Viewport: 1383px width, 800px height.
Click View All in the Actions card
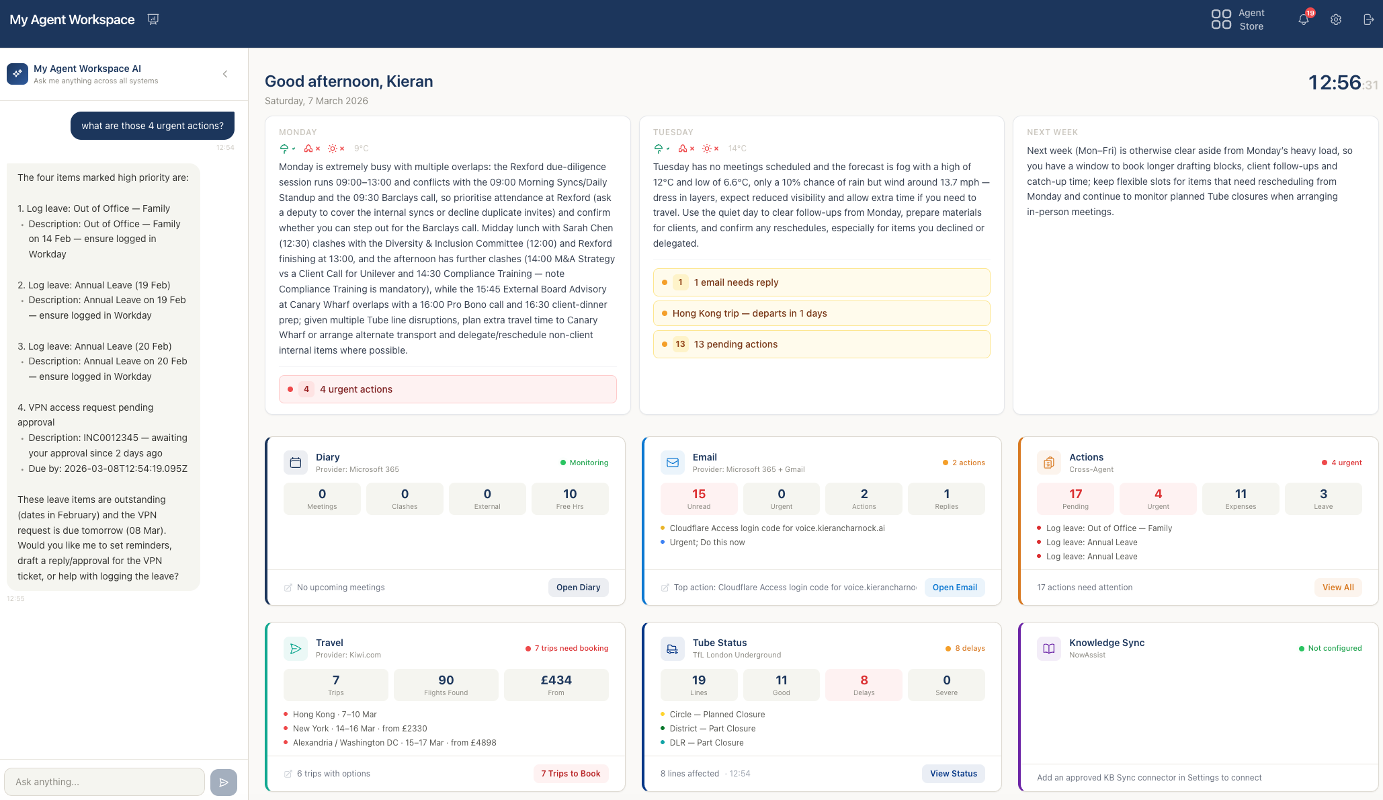click(1338, 587)
